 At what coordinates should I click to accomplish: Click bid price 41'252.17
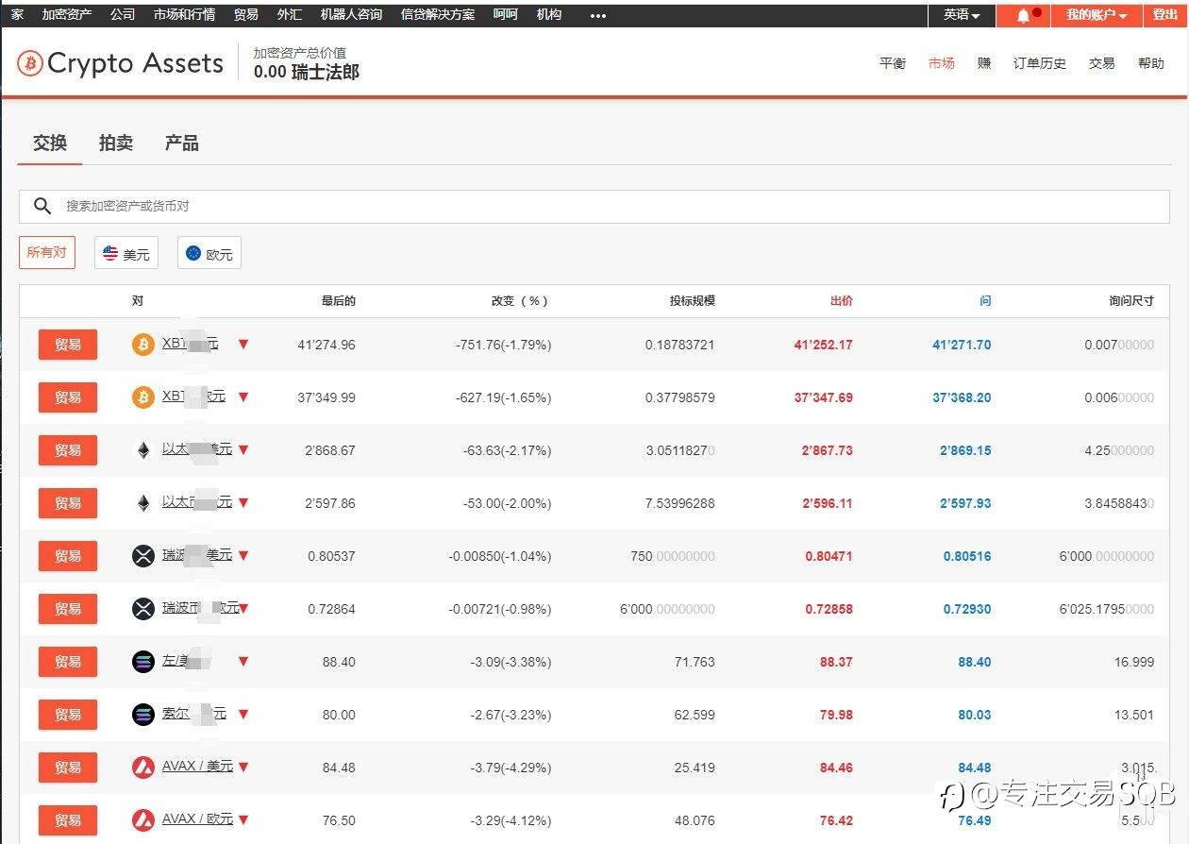point(823,345)
